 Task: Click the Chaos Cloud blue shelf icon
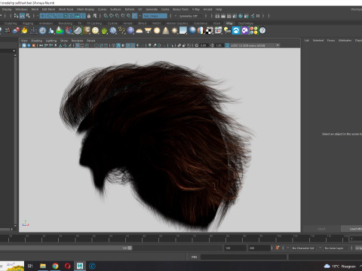point(236,31)
